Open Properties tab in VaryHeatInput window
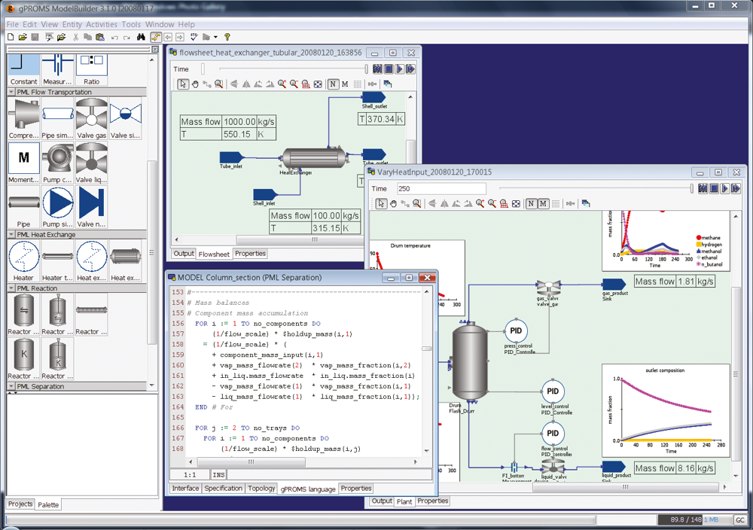The height and width of the screenshot is (530, 753). 433,501
